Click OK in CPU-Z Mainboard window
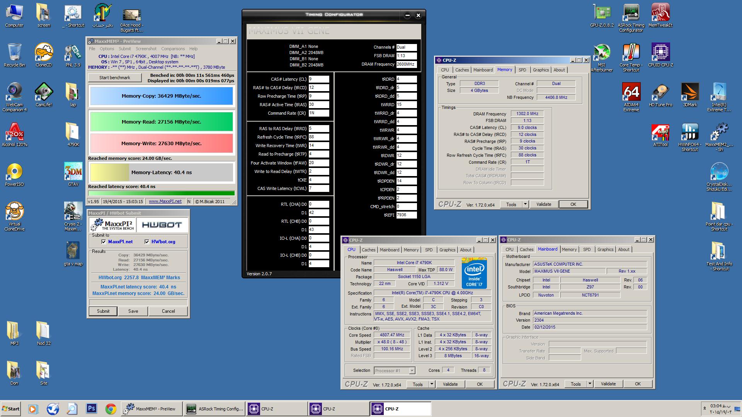742x417 pixels. coord(638,384)
